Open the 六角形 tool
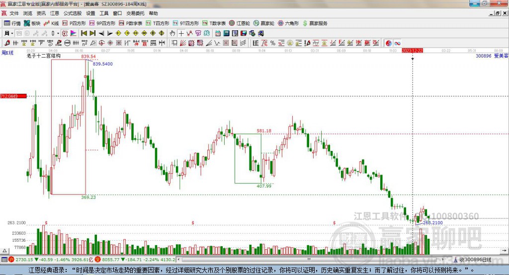Screen dimensions: 509x275 (288, 23)
